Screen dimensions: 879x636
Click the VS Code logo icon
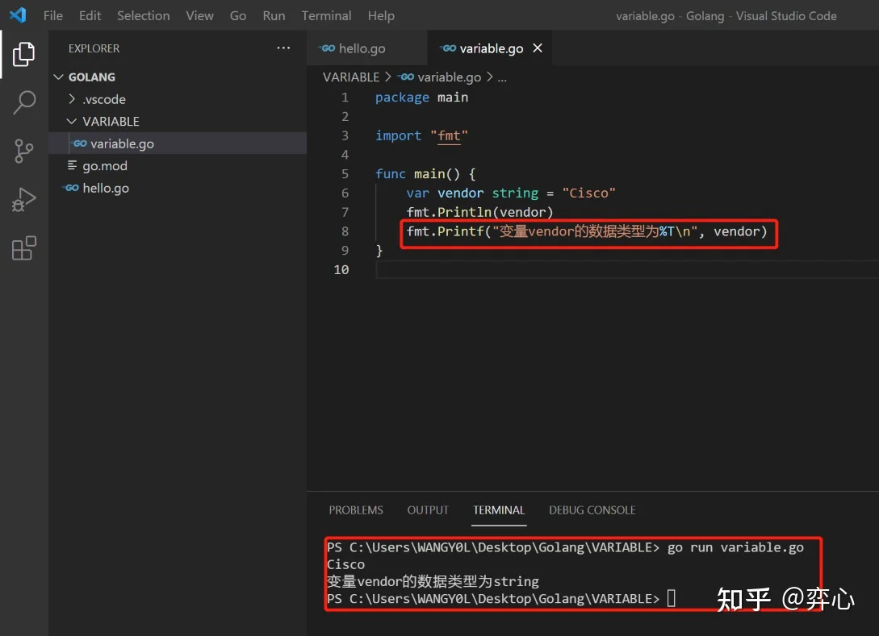(18, 15)
